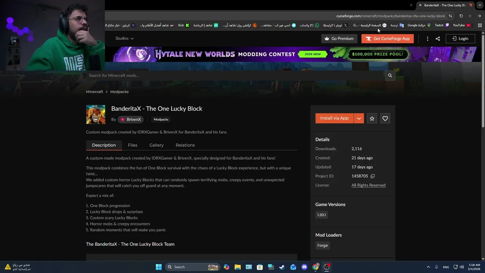Open the Google Maps bookmark
Screen dimensions: 485x273
(x=419, y=25)
